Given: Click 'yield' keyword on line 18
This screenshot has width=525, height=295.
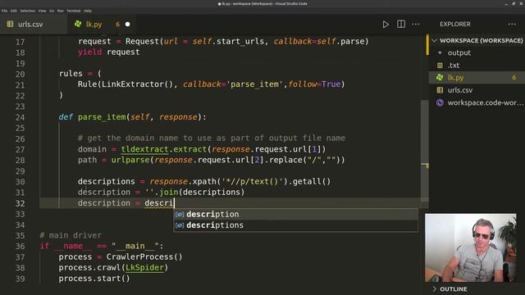Looking at the screenshot, I should click(x=89, y=52).
